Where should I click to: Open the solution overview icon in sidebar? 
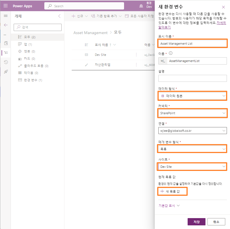point(6,43)
